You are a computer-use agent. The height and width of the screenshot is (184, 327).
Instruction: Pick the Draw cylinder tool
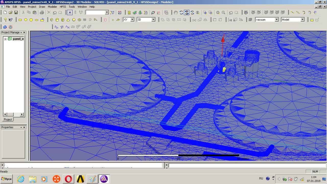57,20
